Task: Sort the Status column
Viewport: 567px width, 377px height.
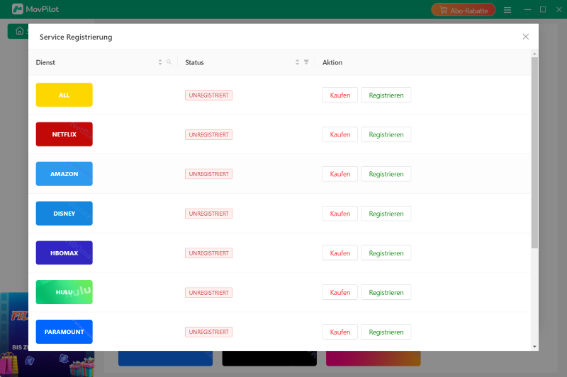Action: pyautogui.click(x=297, y=62)
